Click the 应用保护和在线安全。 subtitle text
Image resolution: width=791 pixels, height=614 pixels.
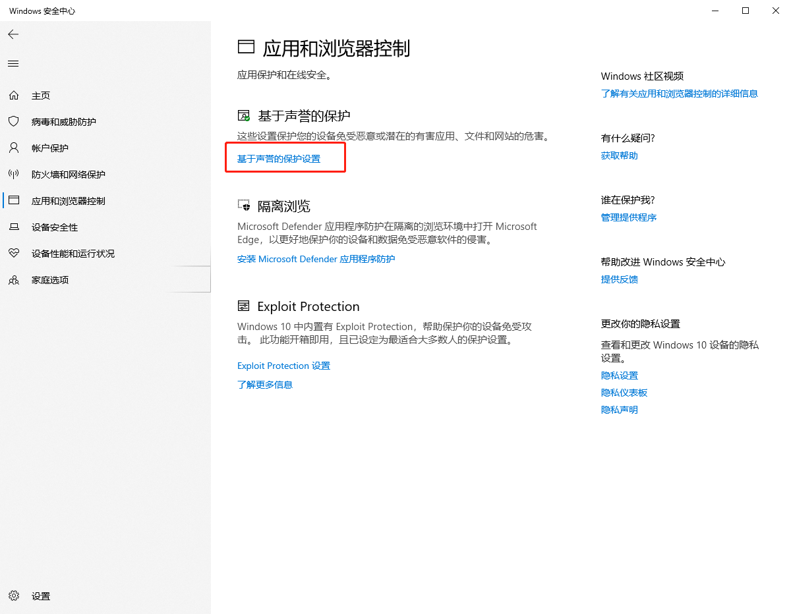pyautogui.click(x=284, y=75)
